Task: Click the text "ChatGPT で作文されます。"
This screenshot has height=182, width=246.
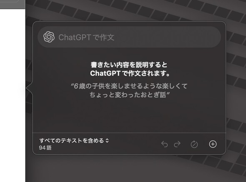Action: tap(130, 73)
